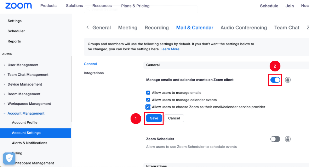Click Join in top navigation
This screenshot has width=309, height=167.
[x=290, y=6]
